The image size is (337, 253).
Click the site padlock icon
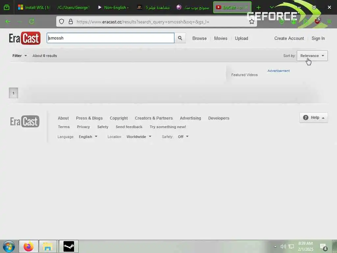(x=71, y=21)
